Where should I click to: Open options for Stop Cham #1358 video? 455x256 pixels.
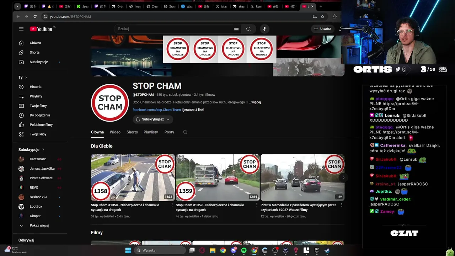172,205
